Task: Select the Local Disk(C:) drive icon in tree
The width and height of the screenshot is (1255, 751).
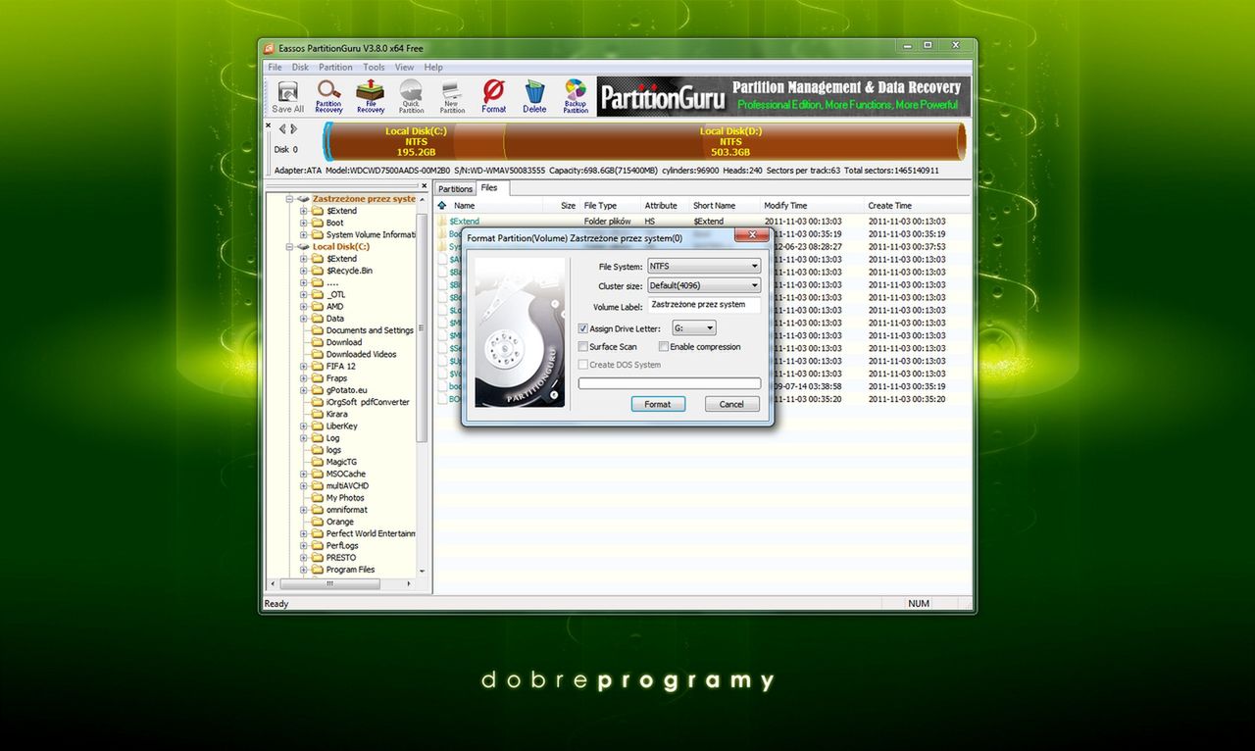Action: pyautogui.click(x=304, y=247)
